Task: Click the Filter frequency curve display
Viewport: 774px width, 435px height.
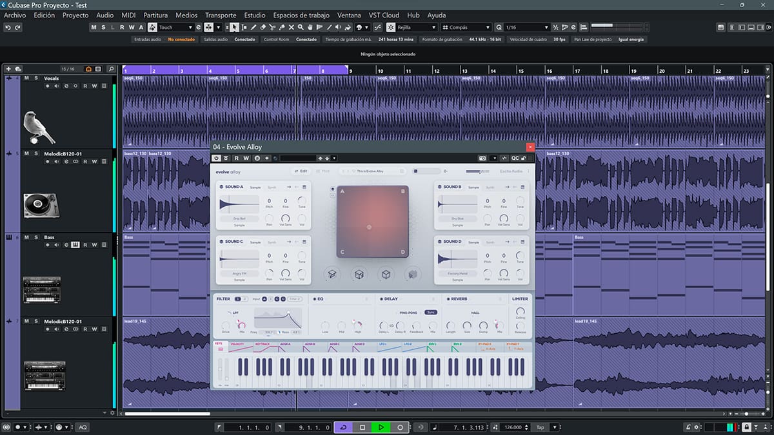Action: [x=277, y=318]
